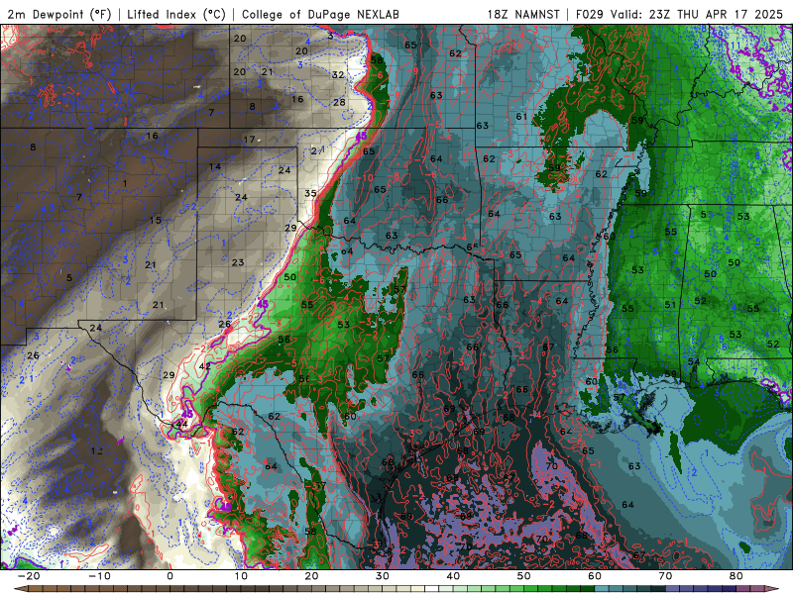
Task: Click the -20 label on the color scale
Action: click(29, 576)
